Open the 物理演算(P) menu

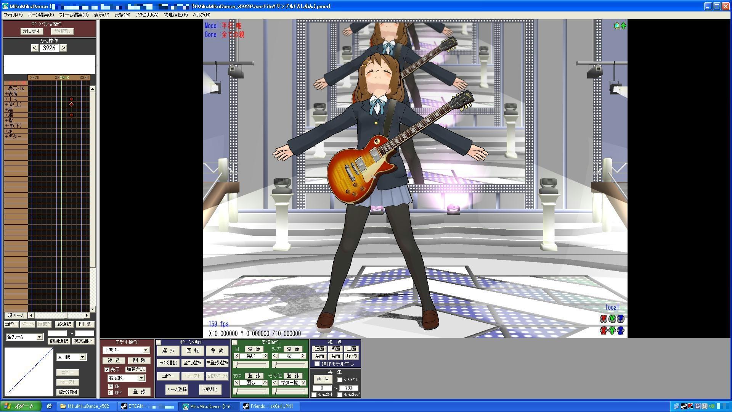[x=175, y=15]
